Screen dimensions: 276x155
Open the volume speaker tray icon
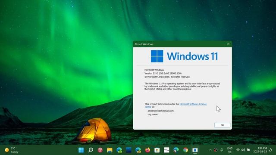coord(243,150)
